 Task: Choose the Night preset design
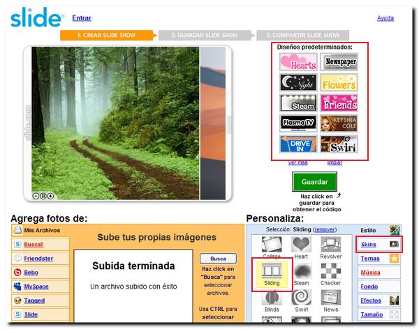[298, 82]
